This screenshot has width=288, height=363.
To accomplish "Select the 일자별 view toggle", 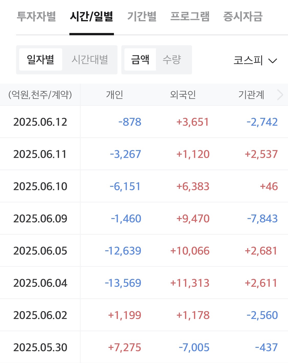I will 40,60.
